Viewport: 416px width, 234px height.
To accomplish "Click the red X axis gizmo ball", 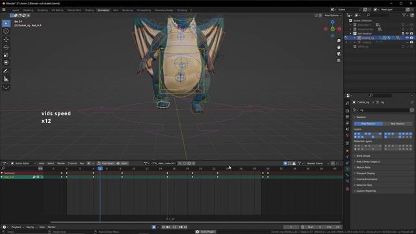I will point(339,29).
